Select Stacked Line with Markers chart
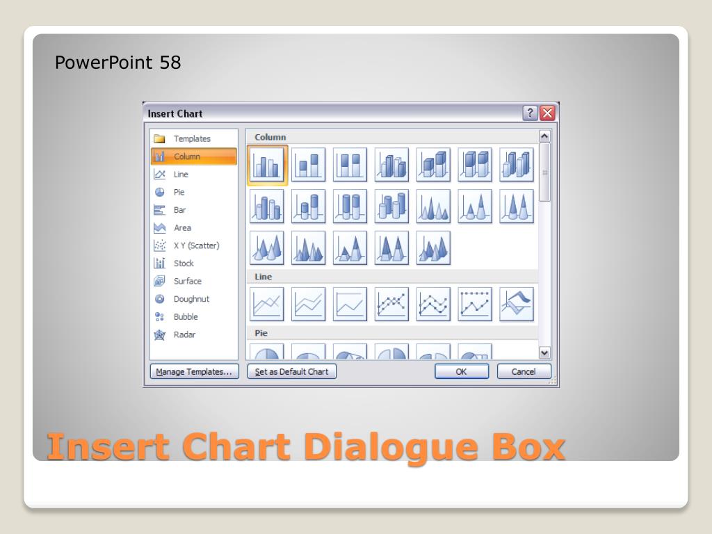712x534 pixels. pyautogui.click(x=433, y=305)
